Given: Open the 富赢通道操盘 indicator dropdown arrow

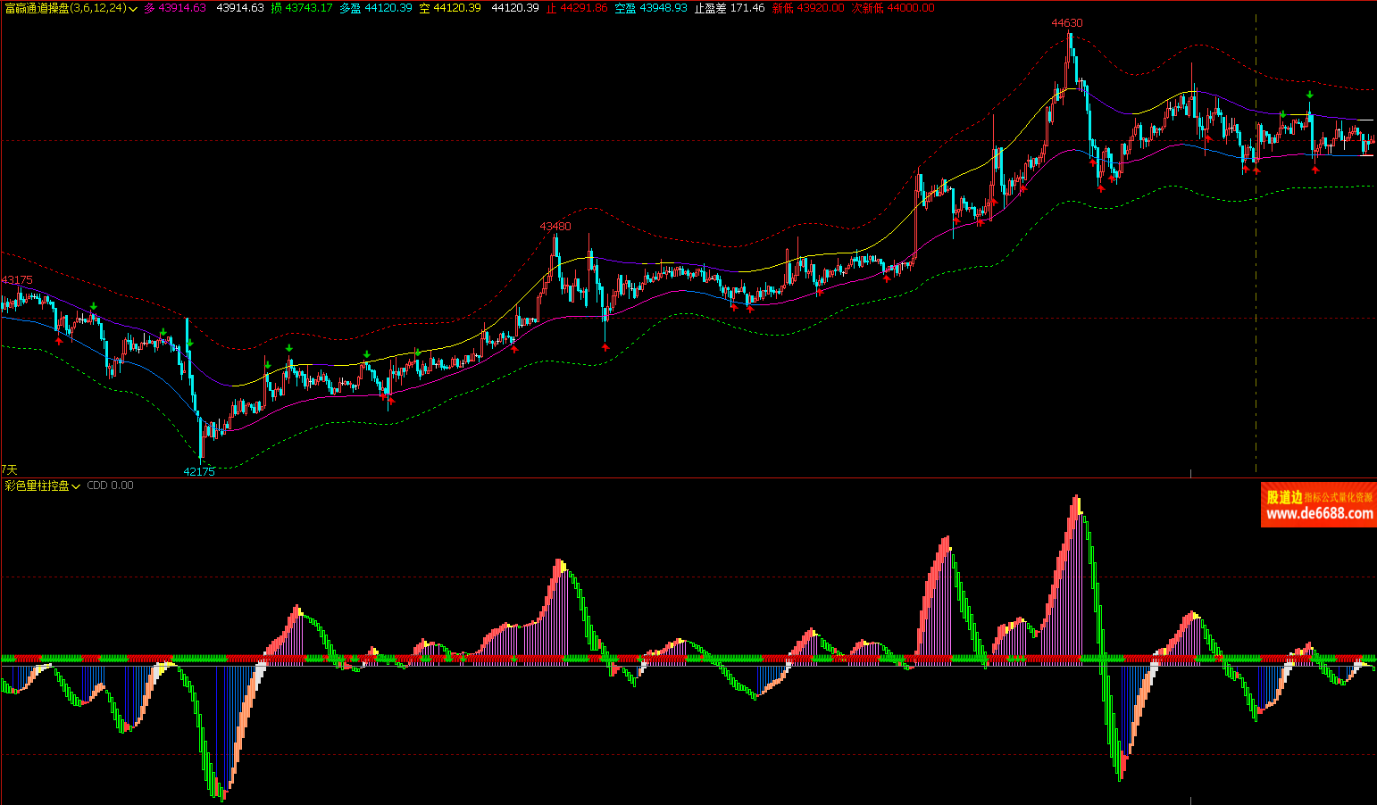Looking at the screenshot, I should pos(133,8).
